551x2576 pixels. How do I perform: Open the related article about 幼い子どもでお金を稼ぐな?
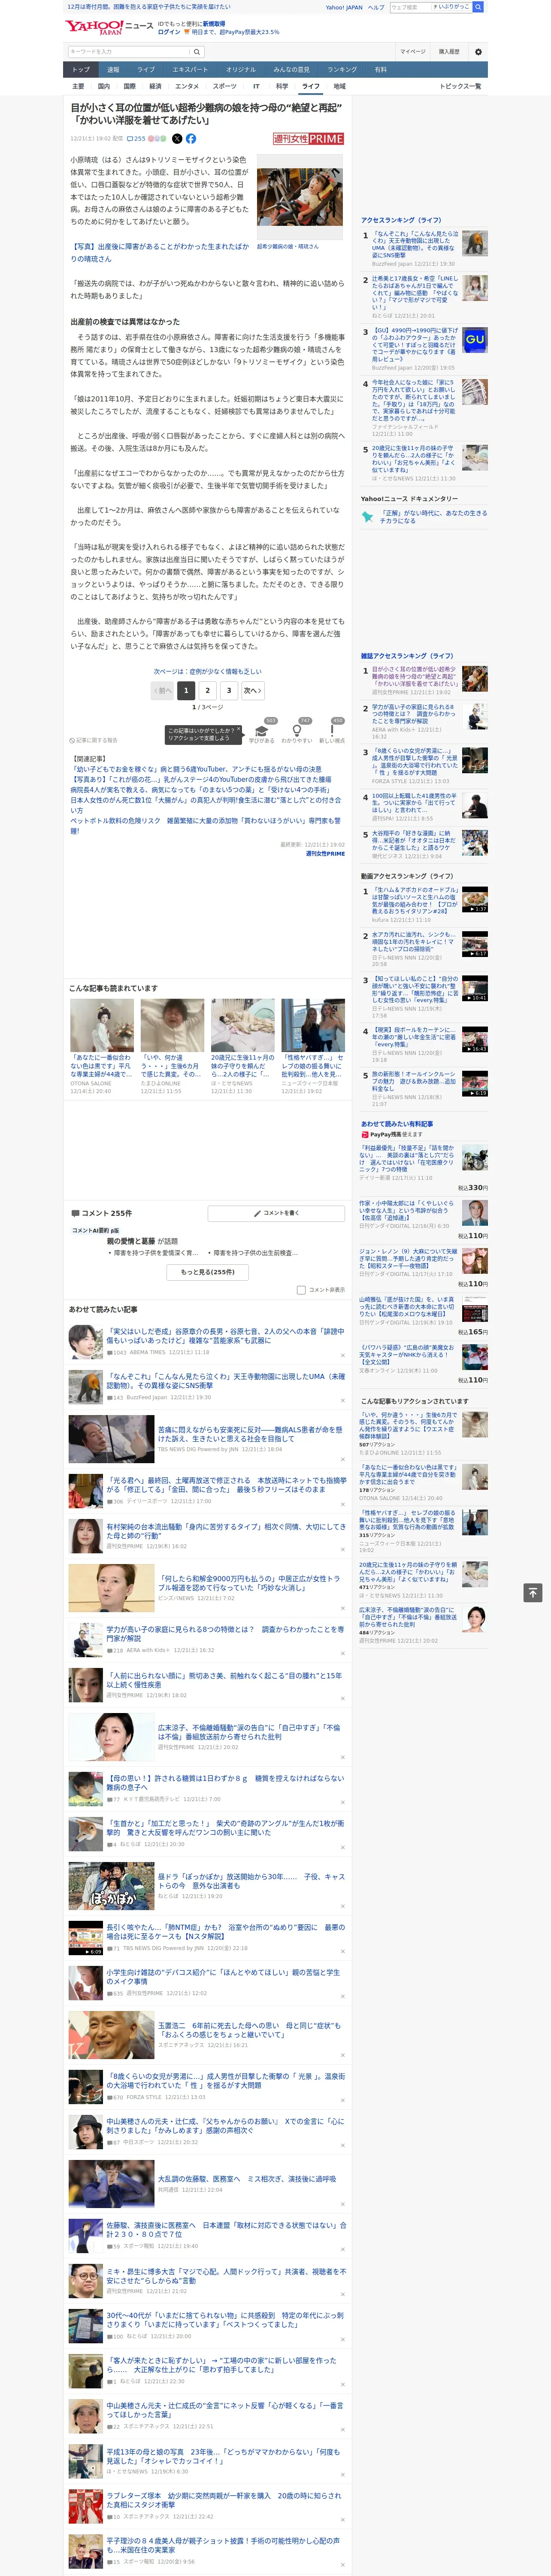tap(196, 769)
